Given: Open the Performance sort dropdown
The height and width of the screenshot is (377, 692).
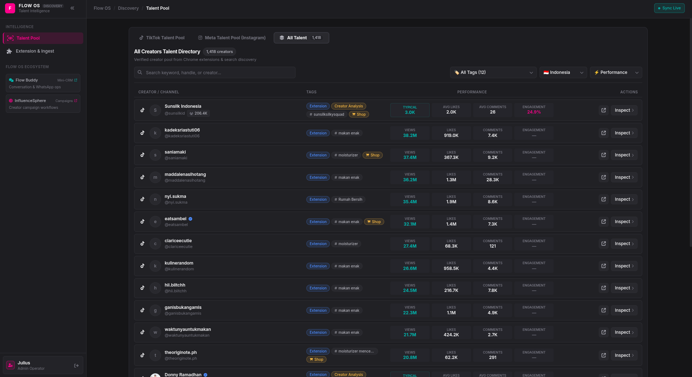Looking at the screenshot, I should click(616, 72).
